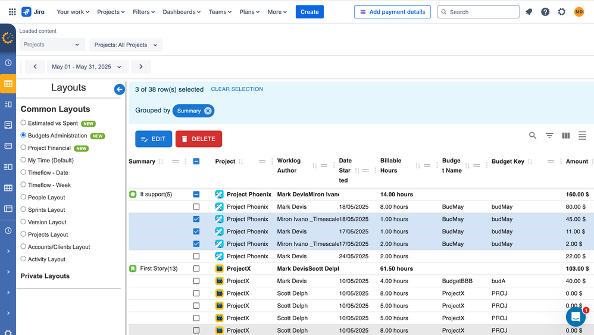Screen dimensions: 594x335
Task: Open Jira settings gear icon
Action: click(562, 12)
